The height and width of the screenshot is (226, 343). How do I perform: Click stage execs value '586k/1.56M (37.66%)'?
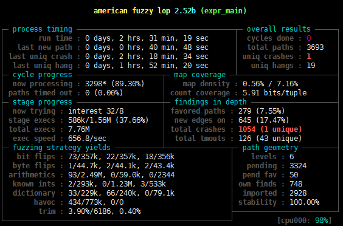[x=108, y=120]
